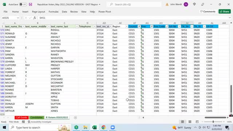The width and height of the screenshot is (233, 131).
Task: Select column AJ header
Action: click(187, 23)
